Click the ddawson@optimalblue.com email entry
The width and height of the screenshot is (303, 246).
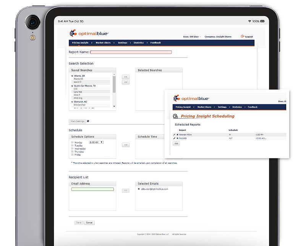(155, 189)
